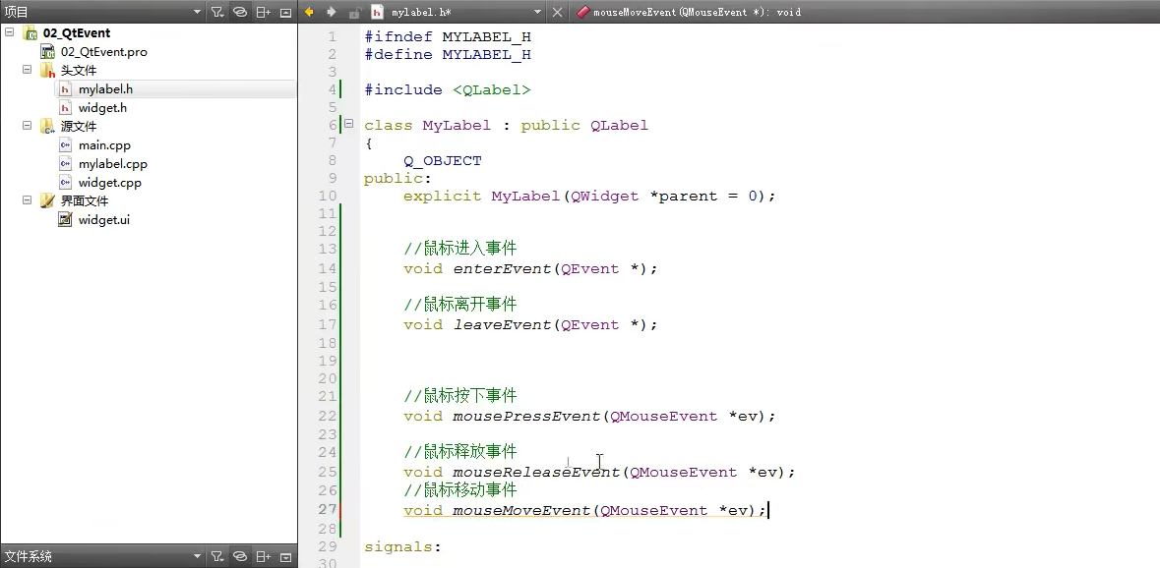Viewport: 1160px width, 568px height.
Task: Toggle synchronize with editor in 文件系统 panel
Action: [240, 556]
